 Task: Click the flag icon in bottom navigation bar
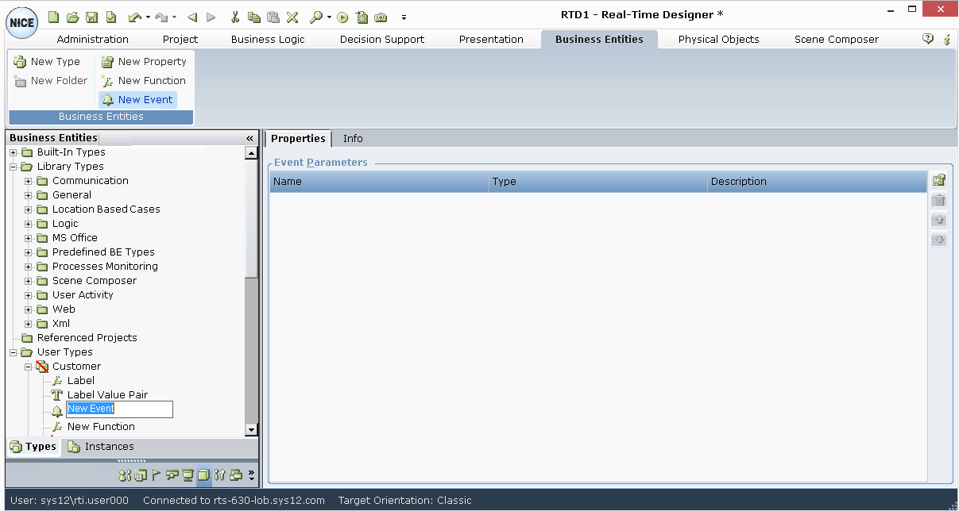click(x=156, y=475)
